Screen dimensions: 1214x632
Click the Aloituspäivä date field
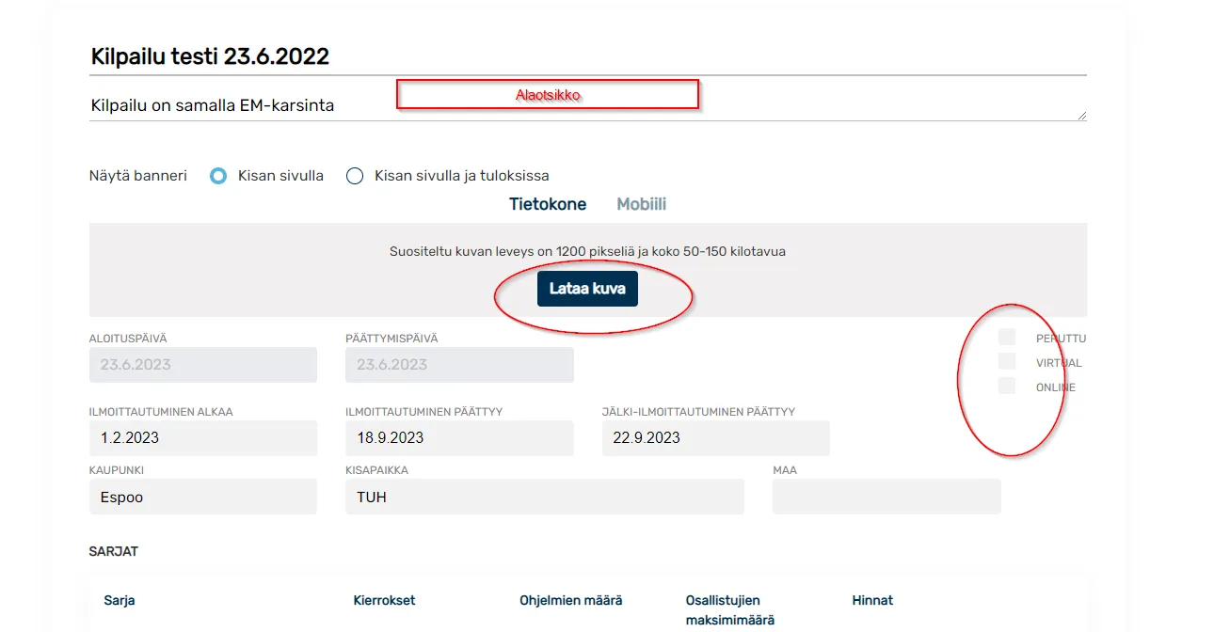point(203,365)
